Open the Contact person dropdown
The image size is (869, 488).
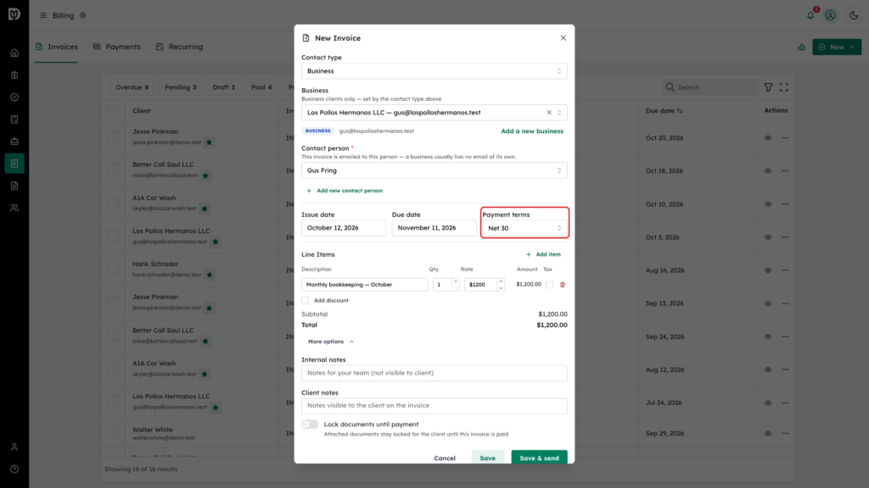(434, 170)
